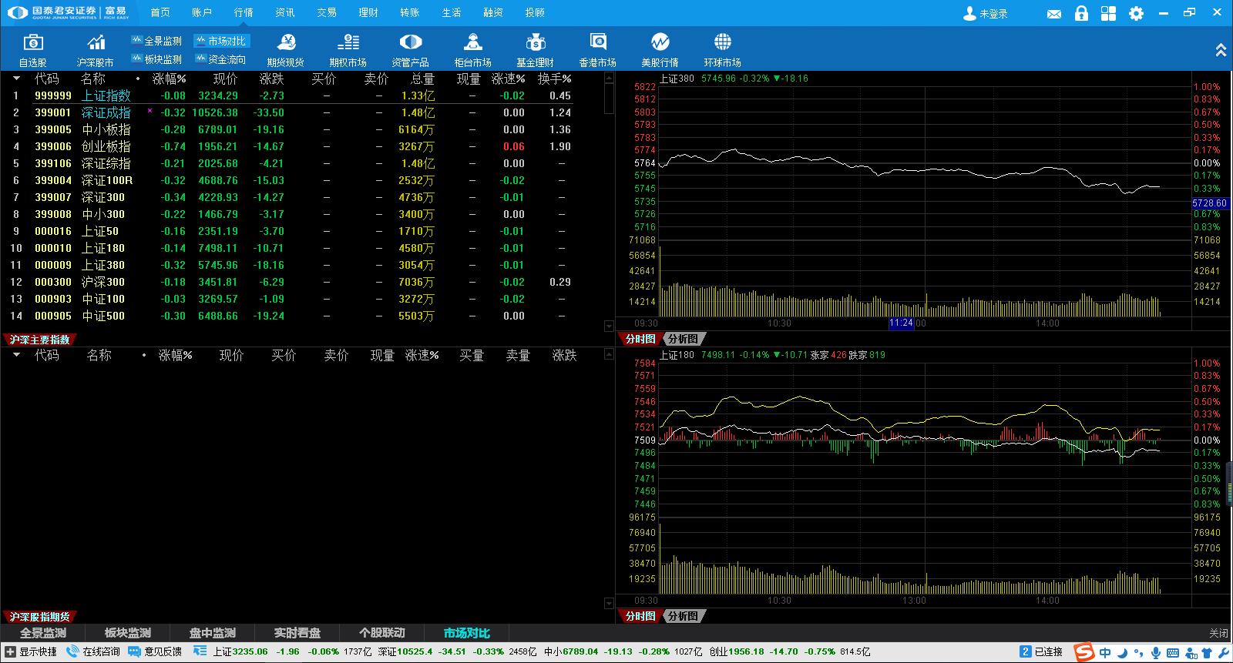
Task: Open the 交易 menu
Action: click(x=327, y=12)
